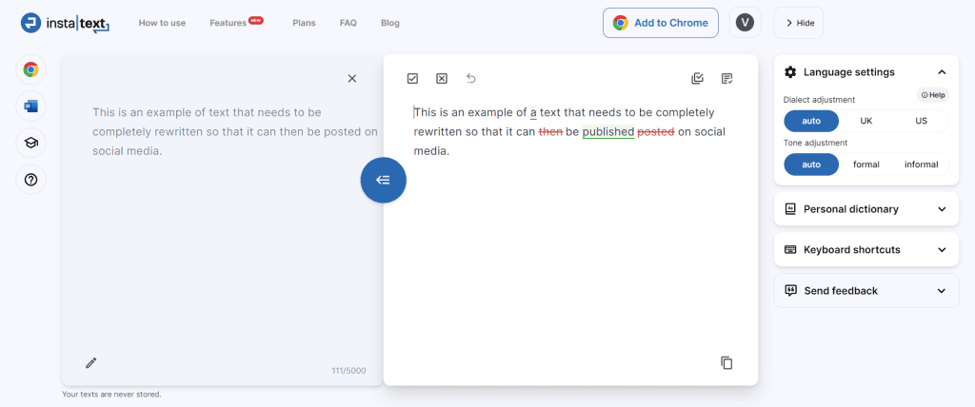975x407 pixels.
Task: Click the review notes list icon
Action: (726, 78)
